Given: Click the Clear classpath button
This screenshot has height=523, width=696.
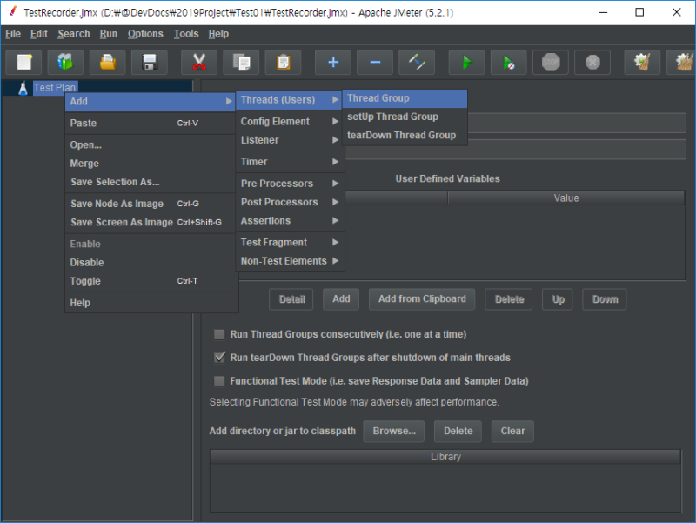Looking at the screenshot, I should (x=512, y=431).
